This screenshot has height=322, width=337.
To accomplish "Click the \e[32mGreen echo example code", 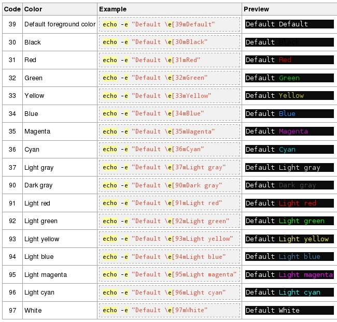I will [x=170, y=78].
